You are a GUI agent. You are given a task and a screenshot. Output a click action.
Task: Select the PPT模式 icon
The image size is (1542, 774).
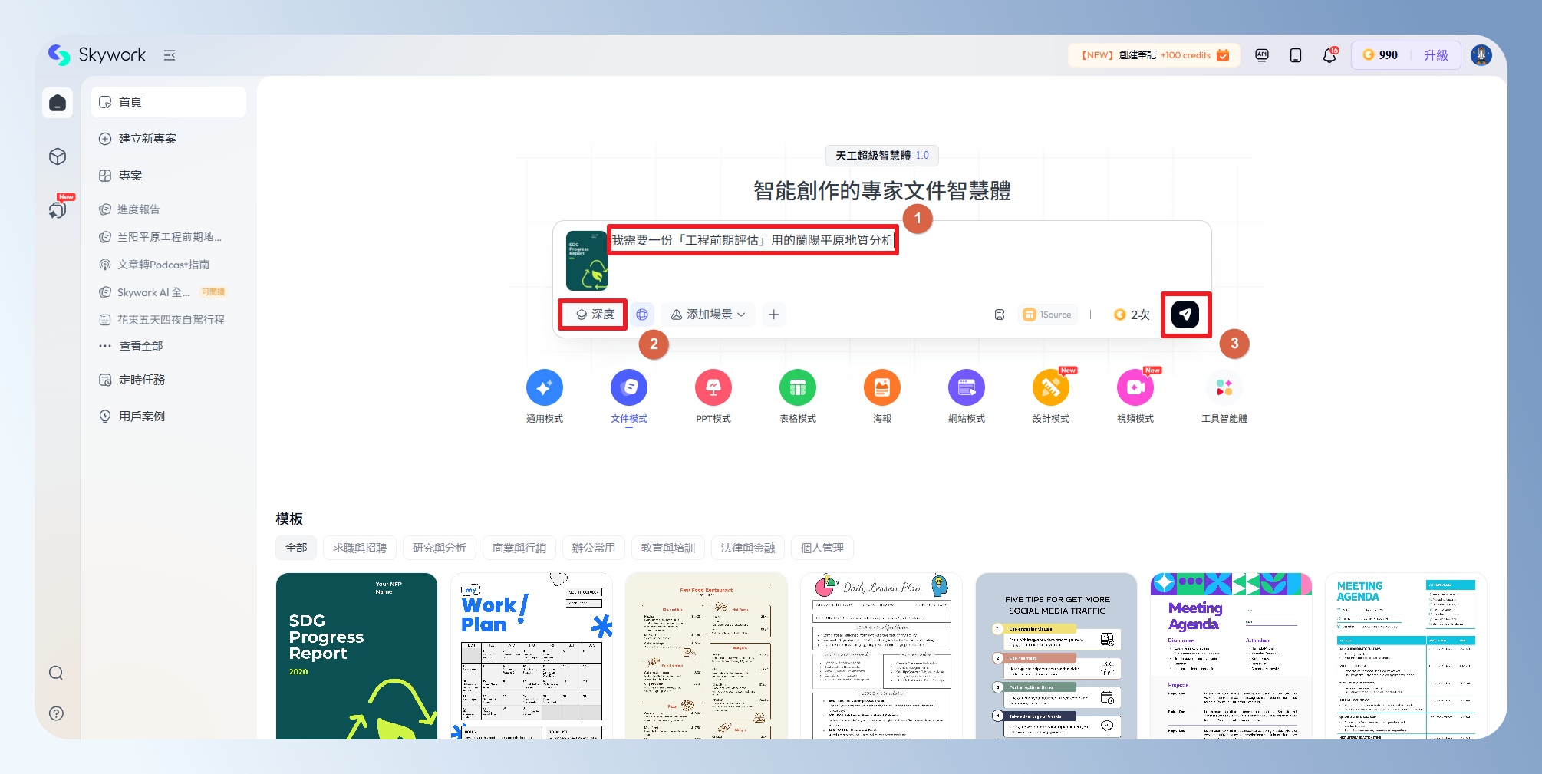(713, 388)
